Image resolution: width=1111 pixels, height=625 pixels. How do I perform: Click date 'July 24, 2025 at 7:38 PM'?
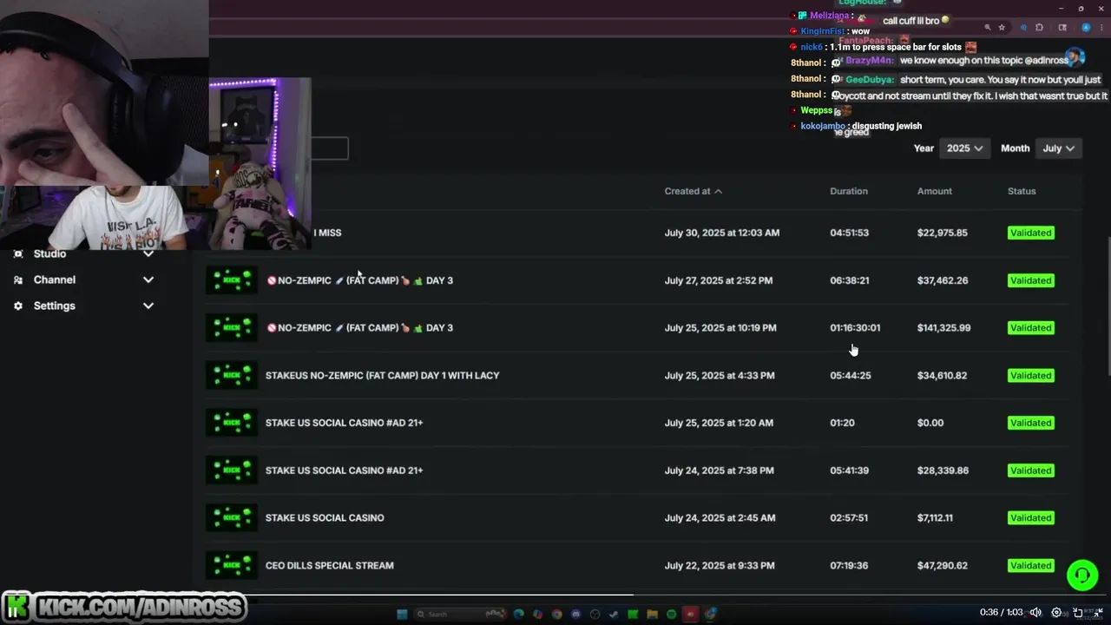[719, 470]
